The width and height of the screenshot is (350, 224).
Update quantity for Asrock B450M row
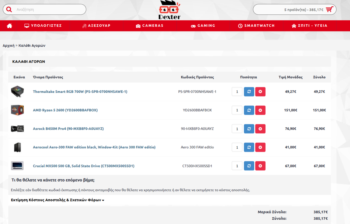click(249, 128)
